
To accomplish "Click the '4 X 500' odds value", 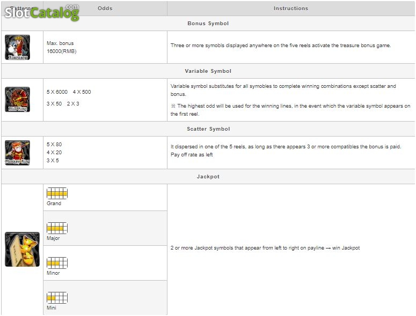I will coord(82,92).
